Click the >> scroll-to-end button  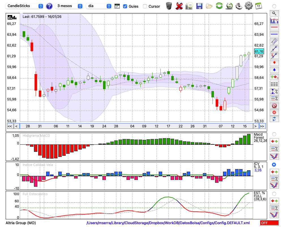(x=262, y=126)
